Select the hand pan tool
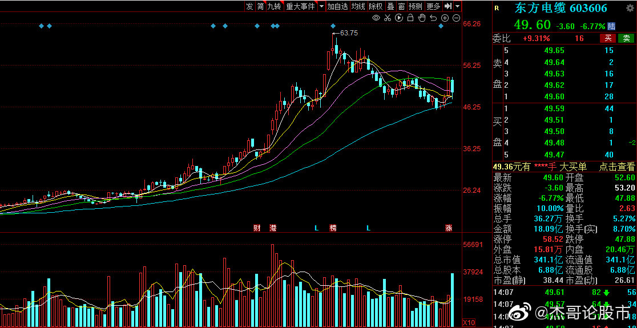This screenshot has height=328, width=637. point(422,18)
